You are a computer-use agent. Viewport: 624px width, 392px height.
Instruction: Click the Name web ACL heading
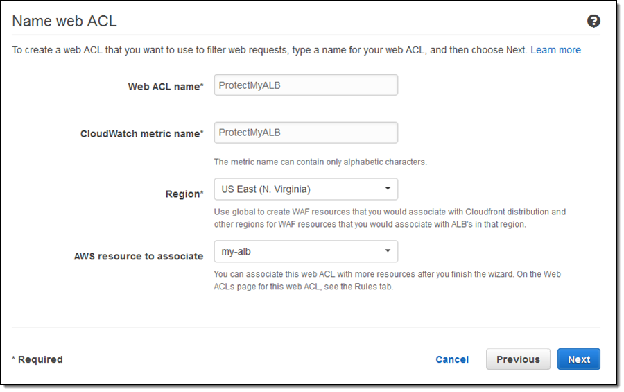[64, 21]
